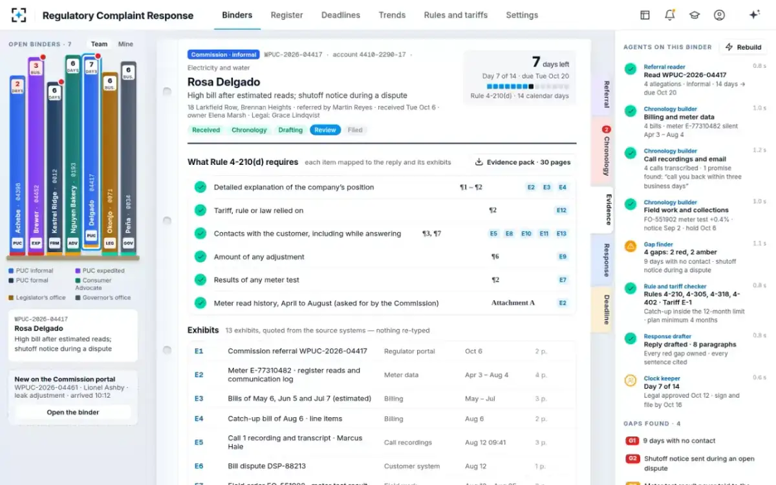Viewport: 776px width, 485px height.
Task: Open the user profile icon
Action: pos(719,15)
